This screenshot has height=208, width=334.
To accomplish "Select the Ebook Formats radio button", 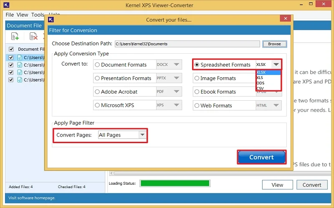I will coord(197,92).
